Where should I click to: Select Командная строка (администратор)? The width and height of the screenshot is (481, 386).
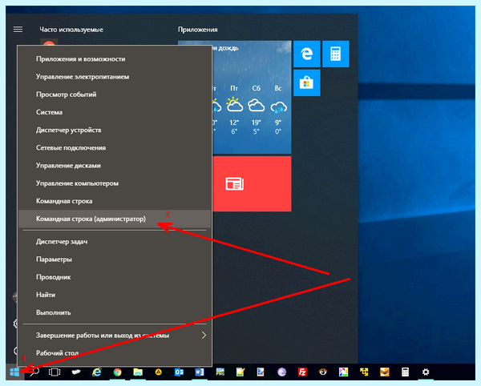(x=115, y=219)
